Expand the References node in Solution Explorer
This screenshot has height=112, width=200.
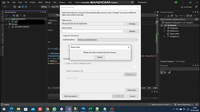pos(164,31)
